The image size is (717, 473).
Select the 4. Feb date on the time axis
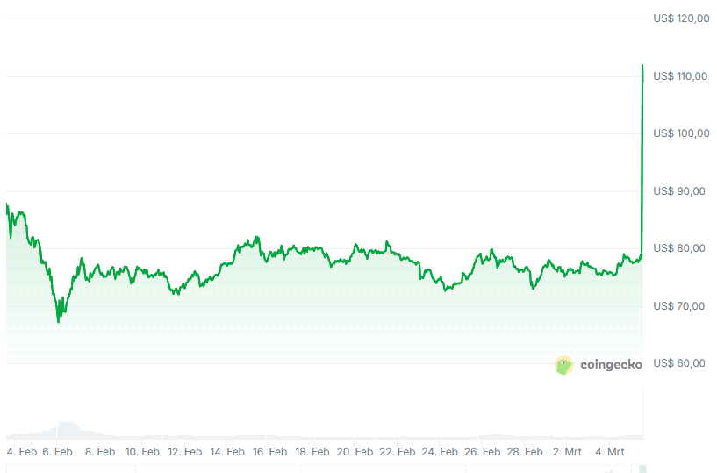[x=22, y=452]
